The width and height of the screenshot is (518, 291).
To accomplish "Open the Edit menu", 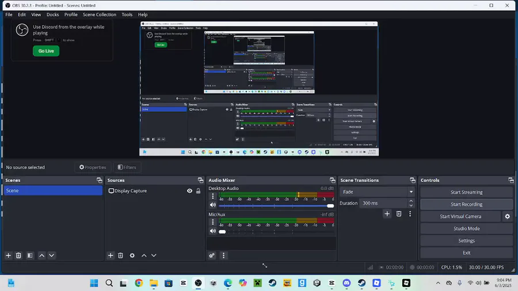I will click(x=22, y=14).
